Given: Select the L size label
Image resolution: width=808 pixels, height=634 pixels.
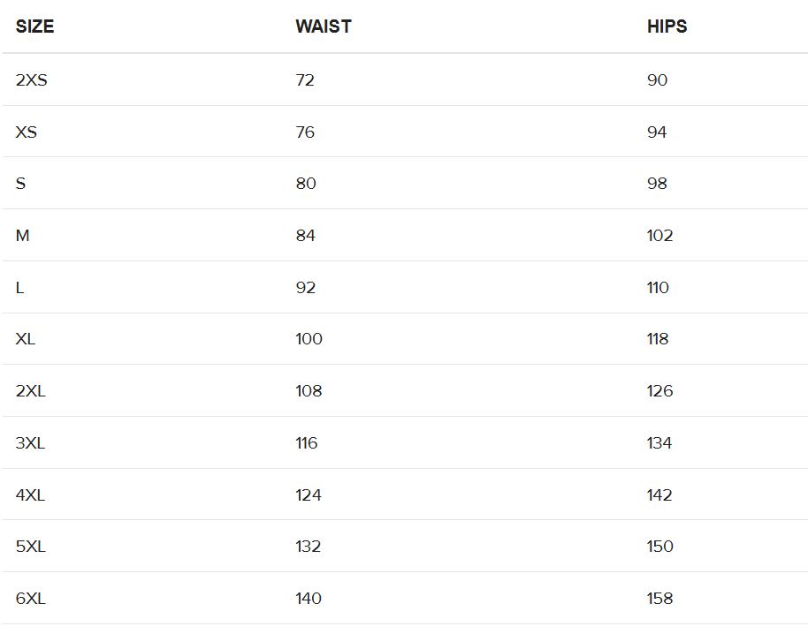Looking at the screenshot, I should [19, 288].
